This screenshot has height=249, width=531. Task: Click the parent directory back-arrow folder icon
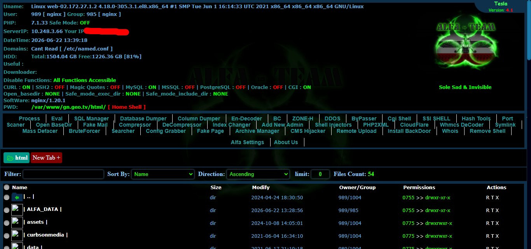click(x=17, y=197)
